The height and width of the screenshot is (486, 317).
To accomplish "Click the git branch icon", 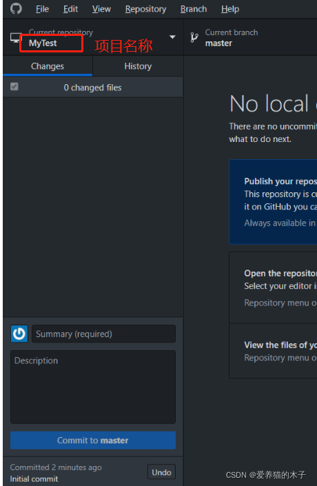I will coord(194,37).
